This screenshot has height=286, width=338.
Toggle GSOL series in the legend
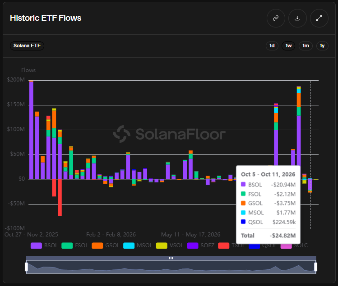[x=106, y=245]
